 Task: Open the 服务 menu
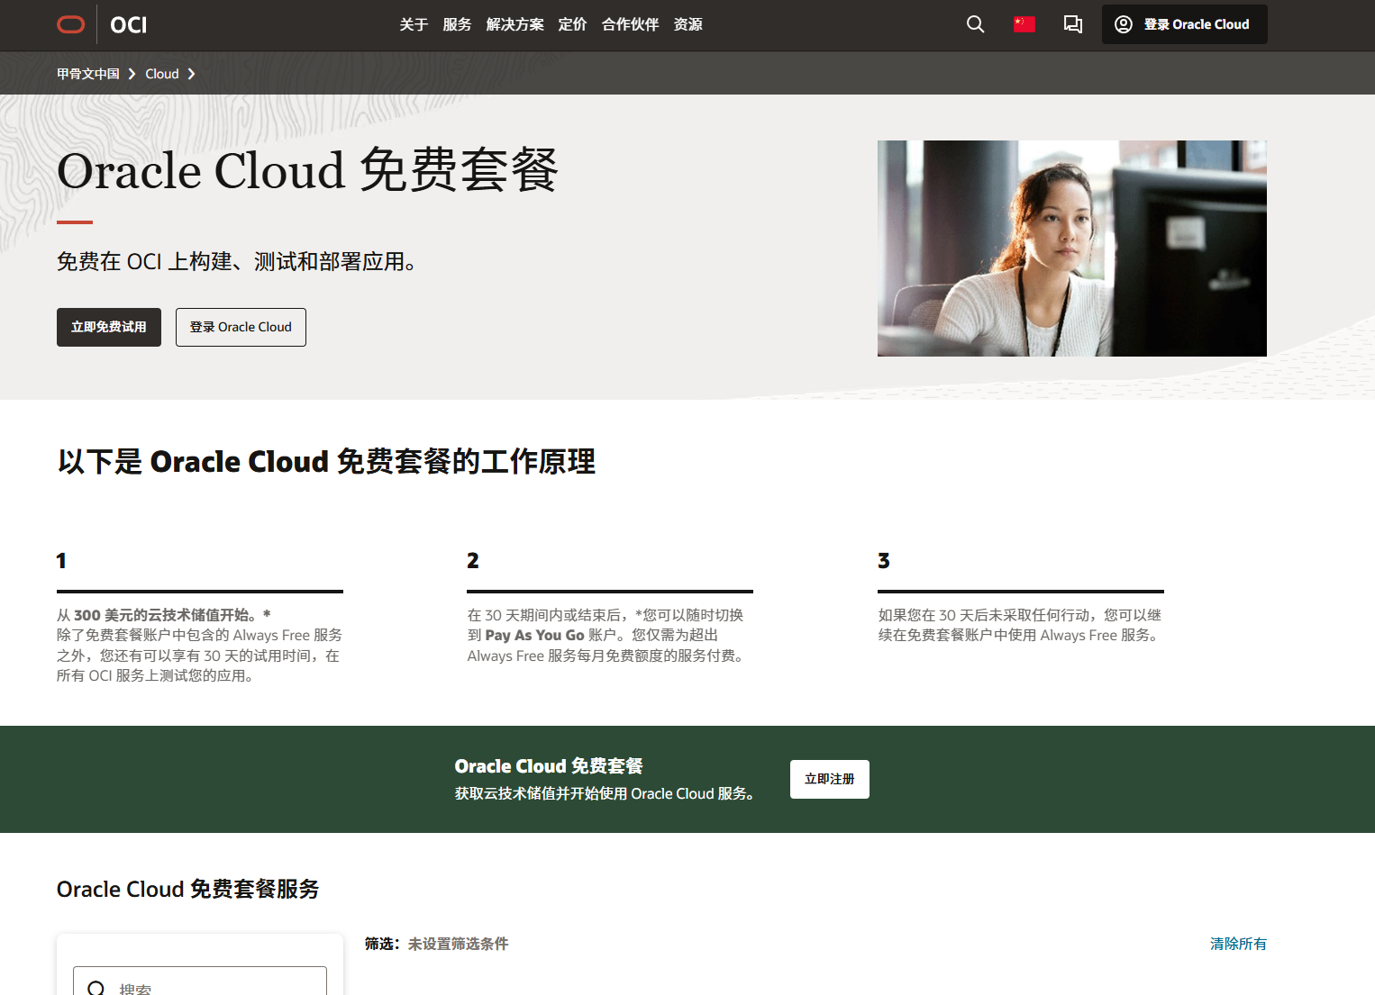coord(457,24)
